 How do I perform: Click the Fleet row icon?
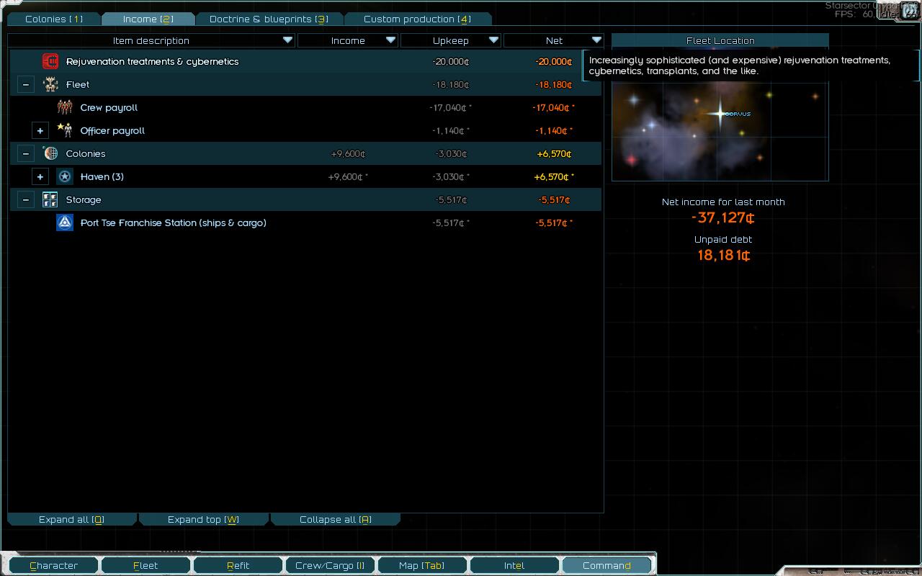point(50,84)
